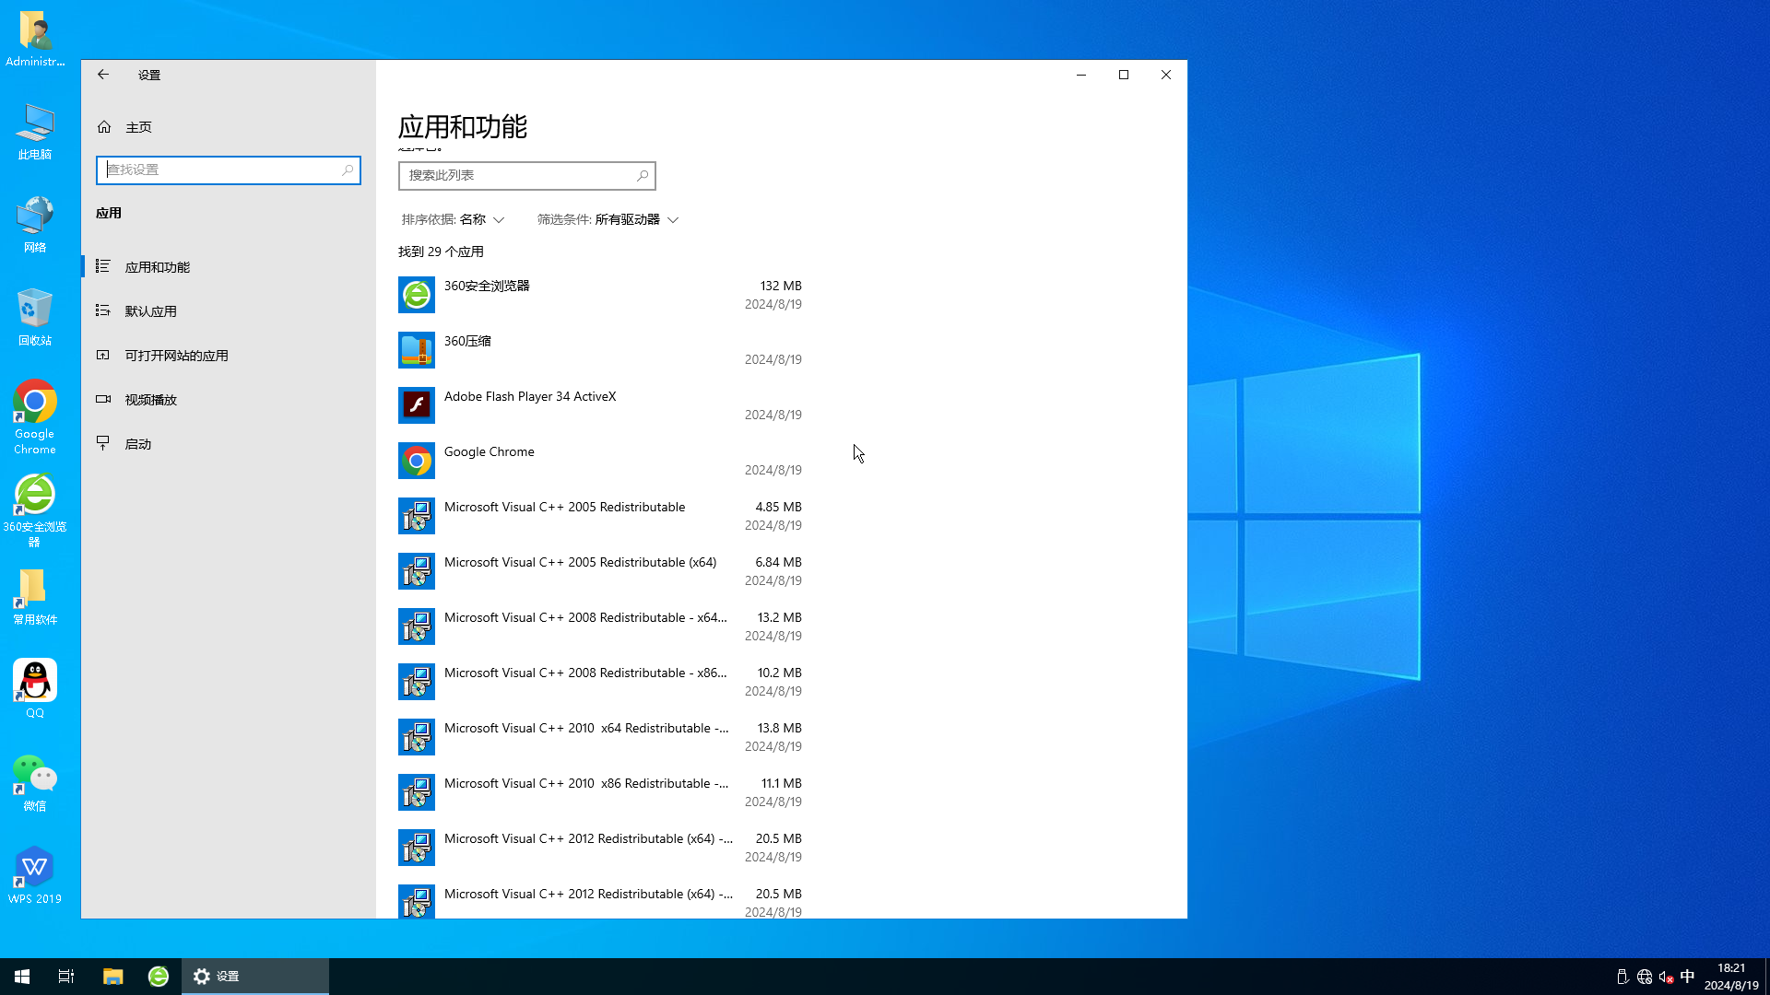The width and height of the screenshot is (1770, 995).
Task: Open the 启动 startup settings
Action: 229,444
